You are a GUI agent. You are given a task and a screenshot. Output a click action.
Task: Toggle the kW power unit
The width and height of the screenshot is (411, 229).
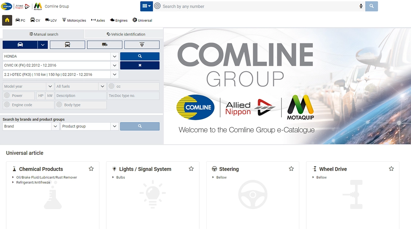click(x=50, y=96)
